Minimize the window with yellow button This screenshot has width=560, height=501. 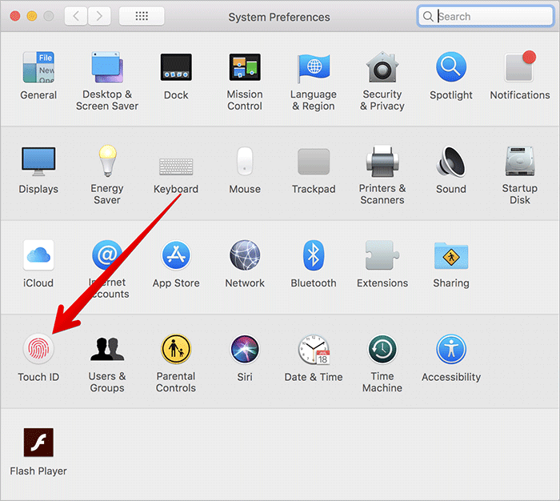pos(32,16)
